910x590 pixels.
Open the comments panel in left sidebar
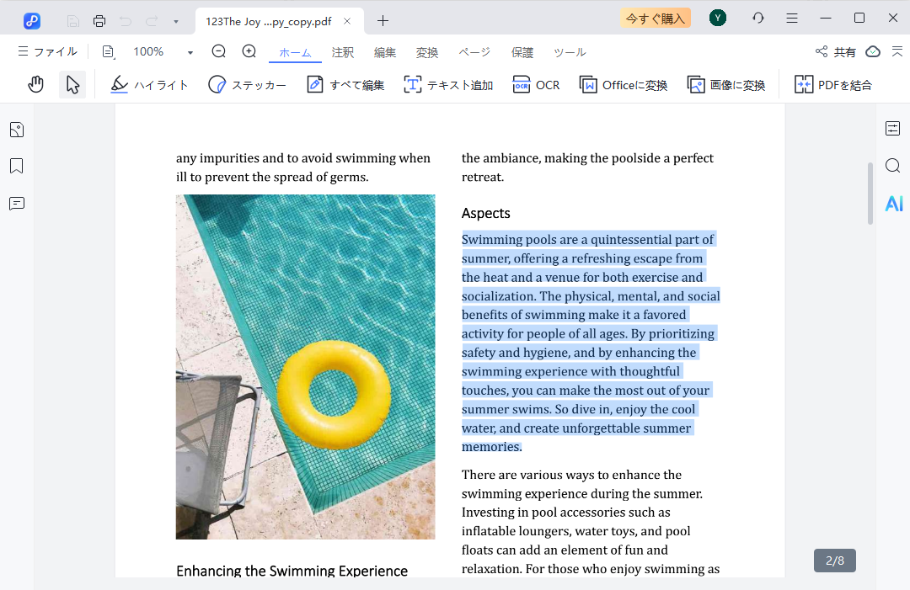pyautogui.click(x=17, y=204)
